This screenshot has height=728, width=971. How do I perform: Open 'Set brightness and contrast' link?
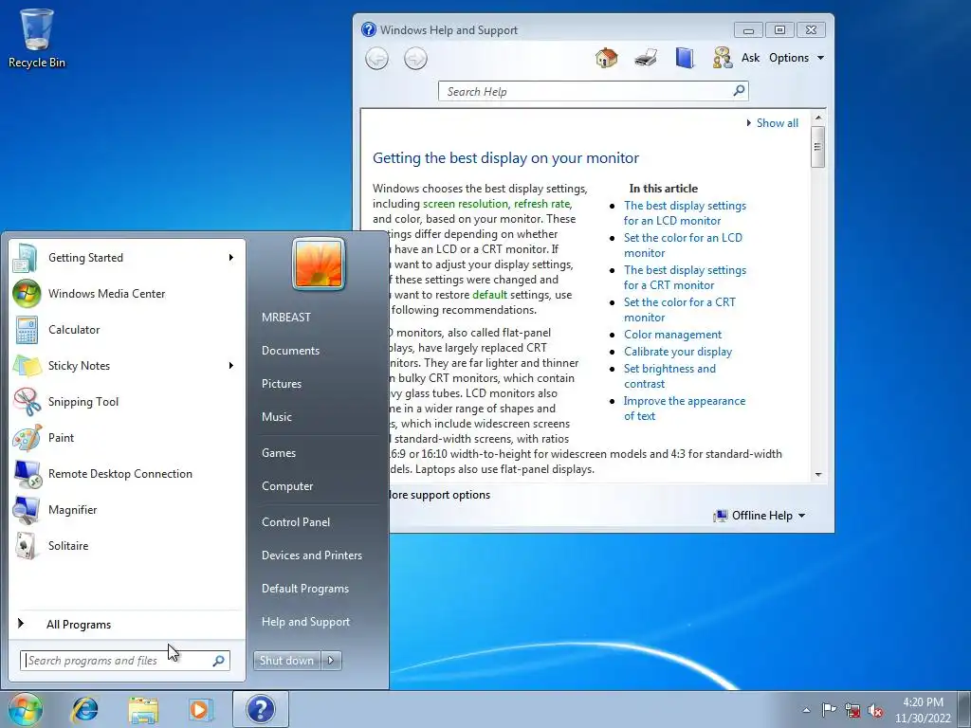669,376
